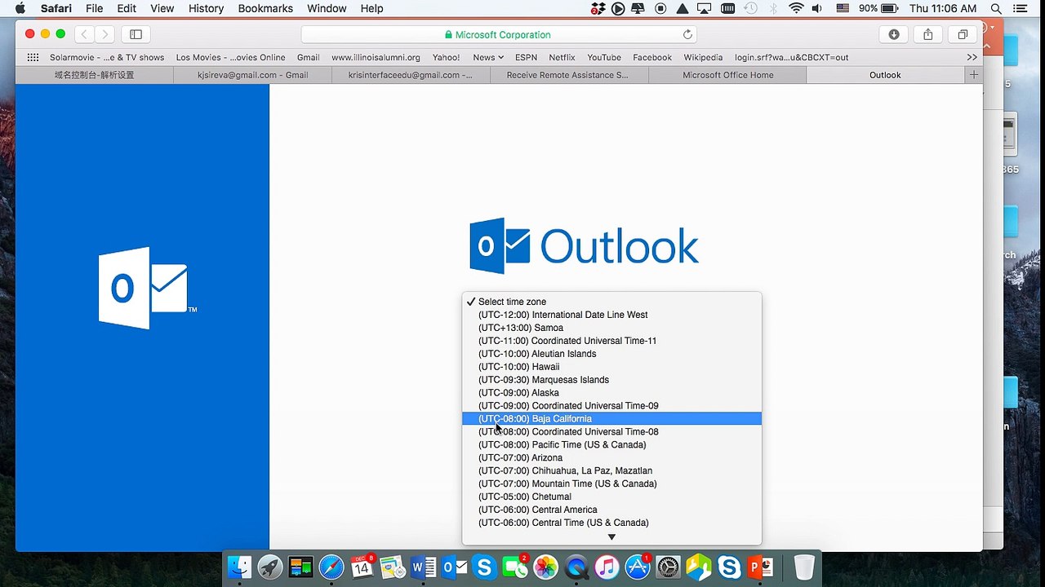Expand the News bookmarks folder
1045x587 pixels.
click(488, 57)
